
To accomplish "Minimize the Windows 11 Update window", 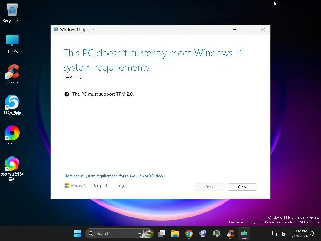I will click(x=234, y=29).
